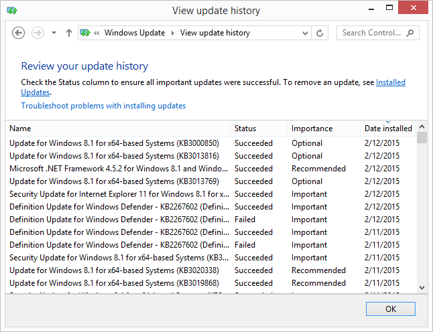This screenshot has width=433, height=332.
Task: Click the Back navigation arrow
Action: tap(19, 33)
